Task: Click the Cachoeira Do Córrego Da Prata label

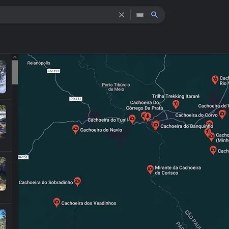Action: coord(145,105)
